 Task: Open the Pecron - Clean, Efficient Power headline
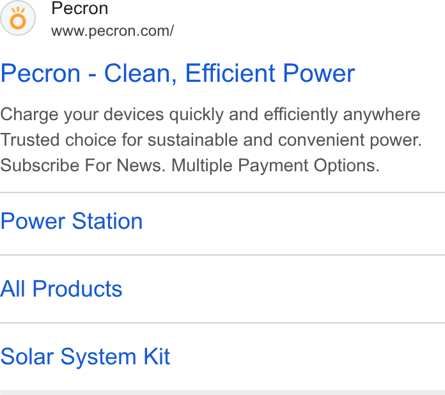(x=178, y=74)
